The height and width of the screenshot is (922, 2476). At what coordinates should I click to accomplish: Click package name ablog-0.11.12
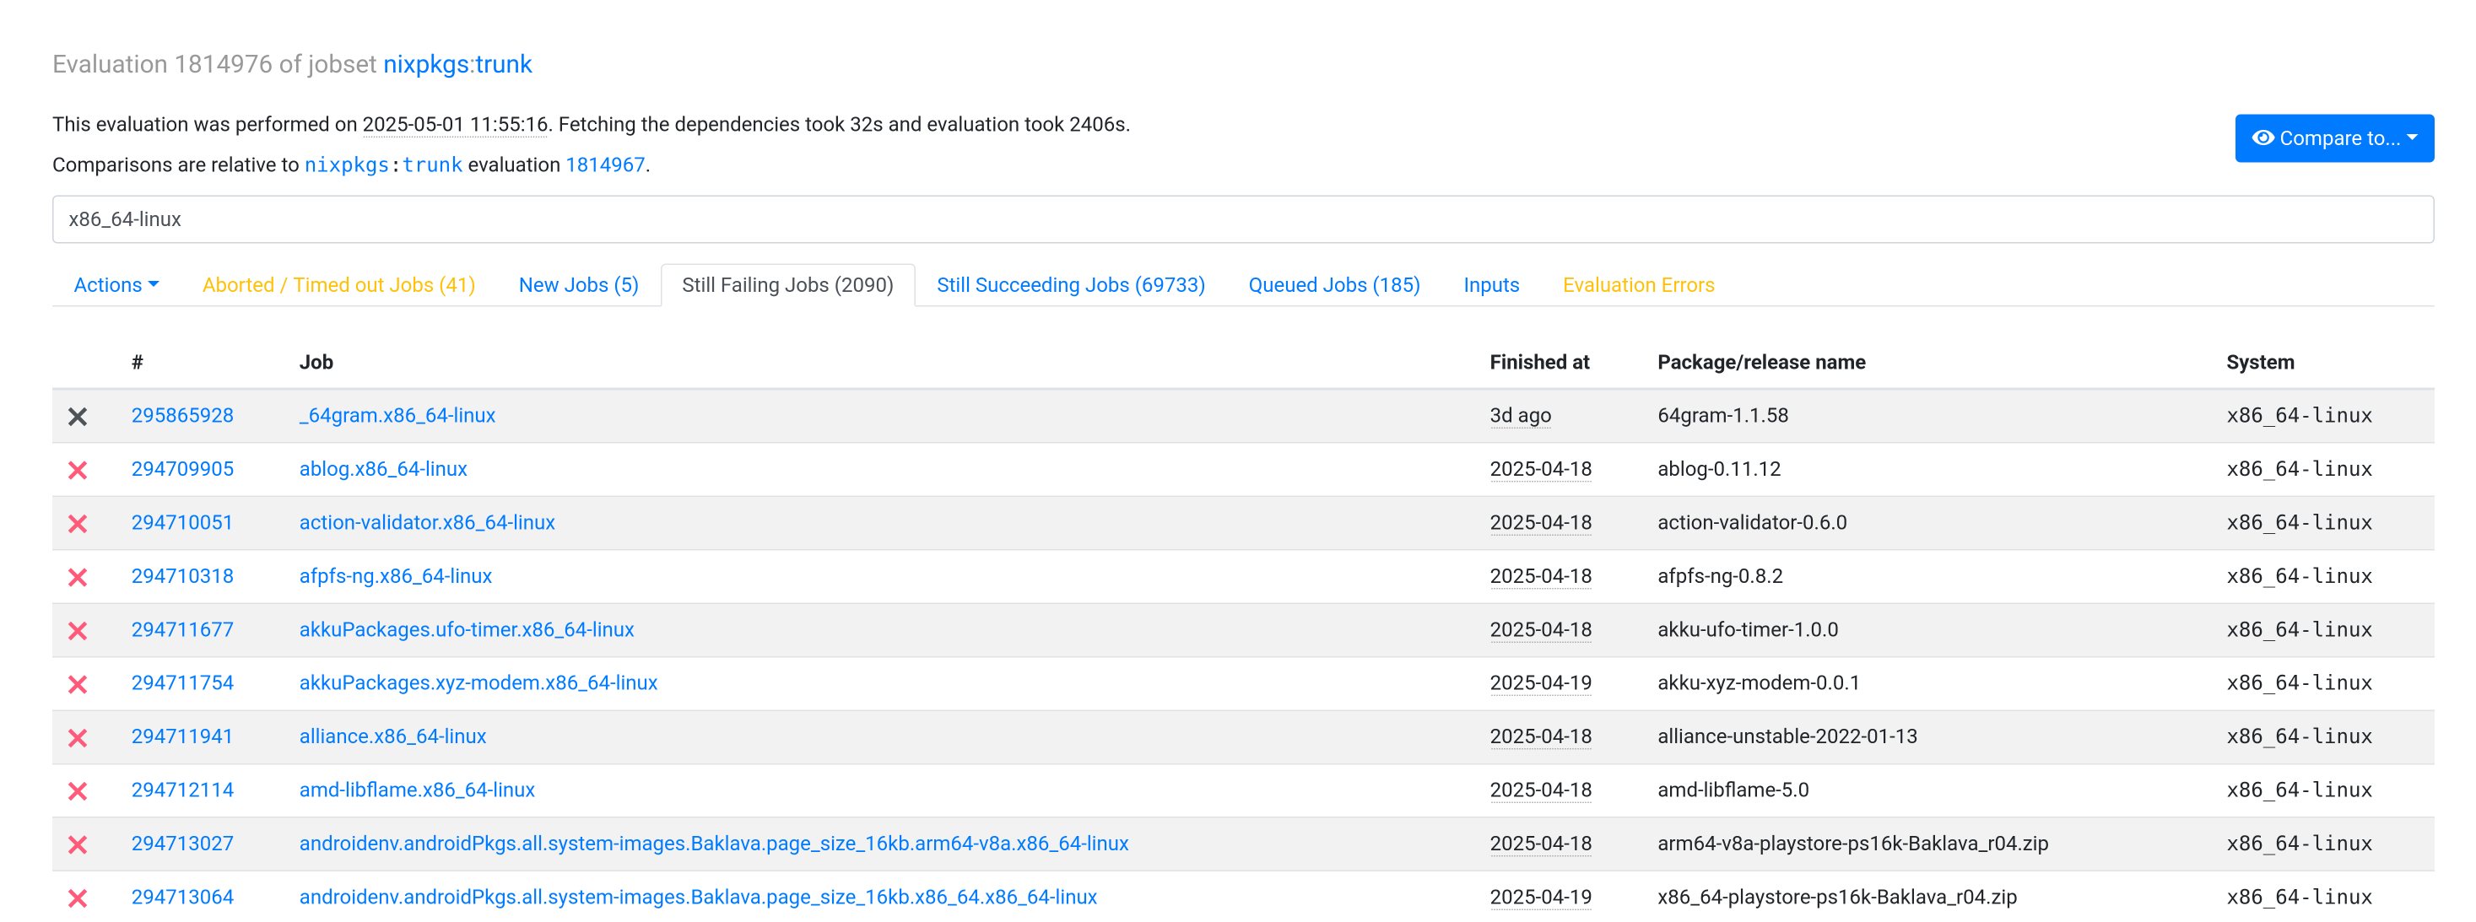tap(1718, 469)
